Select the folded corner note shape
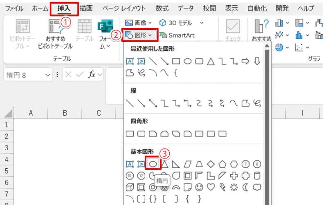 (188, 187)
